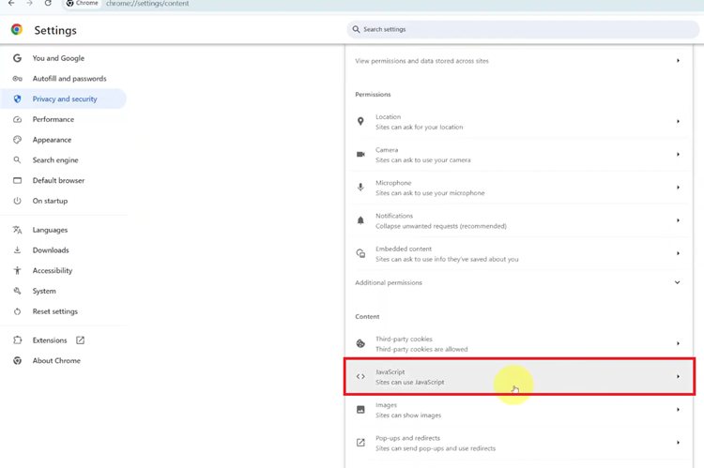
Task: Click the Images picture icon
Action: (x=360, y=410)
